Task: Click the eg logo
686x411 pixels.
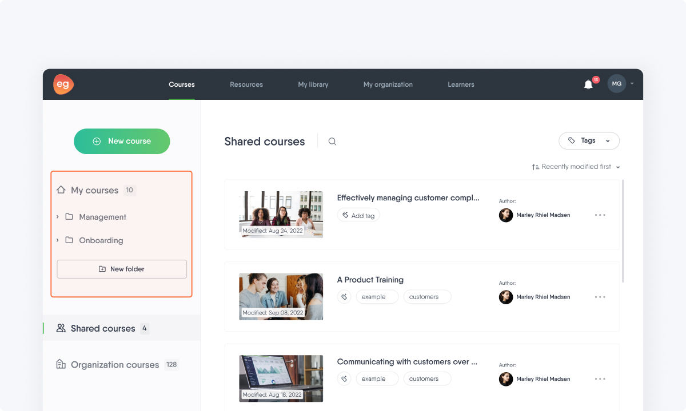Action: point(63,84)
